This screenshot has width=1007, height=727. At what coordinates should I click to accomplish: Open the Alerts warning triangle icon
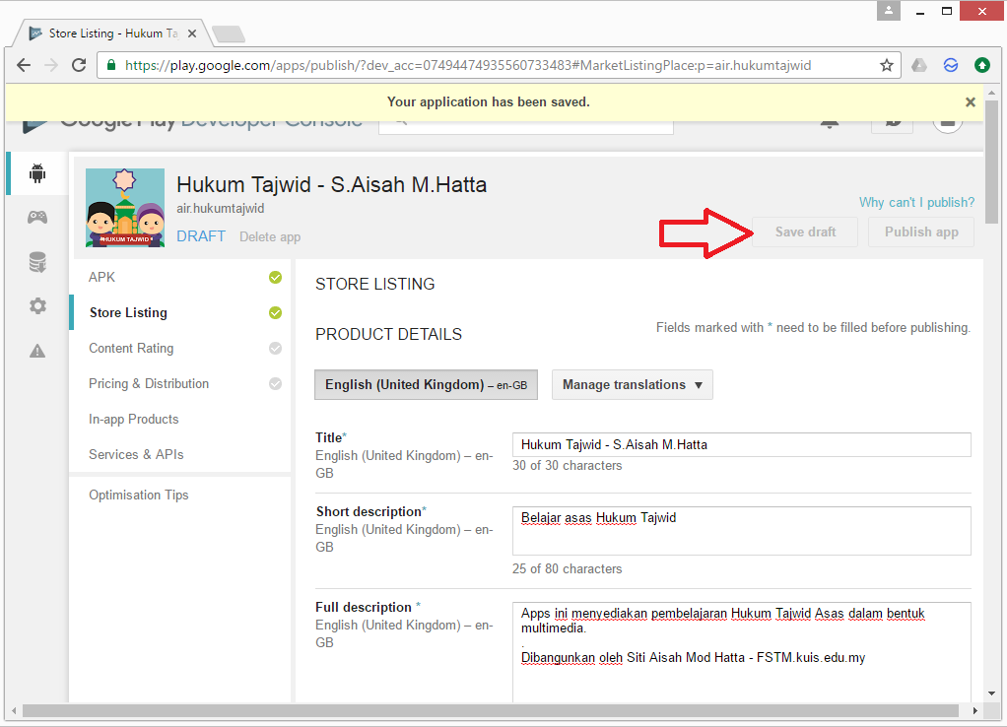[37, 351]
